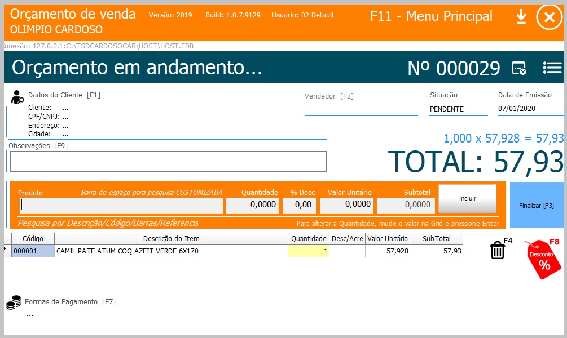Select row CAMIL PATE ATUM COQ AZEIT VERDE 6X170

171,251
